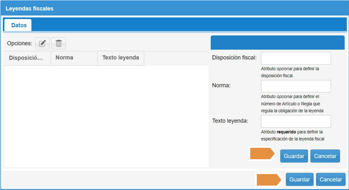Click the Leyendas fiscales dialog title
Image resolution: width=349 pixels, height=190 pixels.
[29, 8]
